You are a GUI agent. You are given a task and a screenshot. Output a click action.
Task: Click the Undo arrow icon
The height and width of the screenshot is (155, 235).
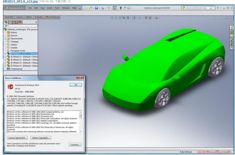(x=108, y=8)
